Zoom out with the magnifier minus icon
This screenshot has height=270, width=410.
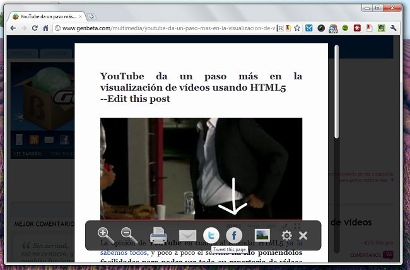coord(129,235)
